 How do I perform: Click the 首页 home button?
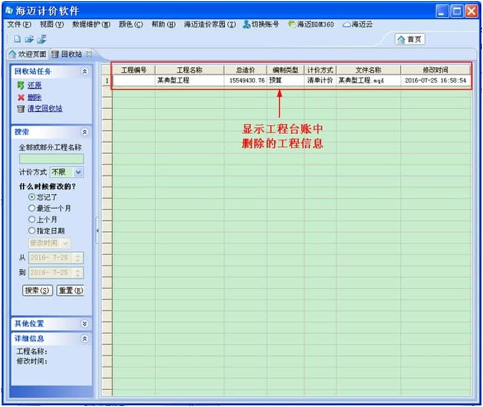tap(410, 40)
